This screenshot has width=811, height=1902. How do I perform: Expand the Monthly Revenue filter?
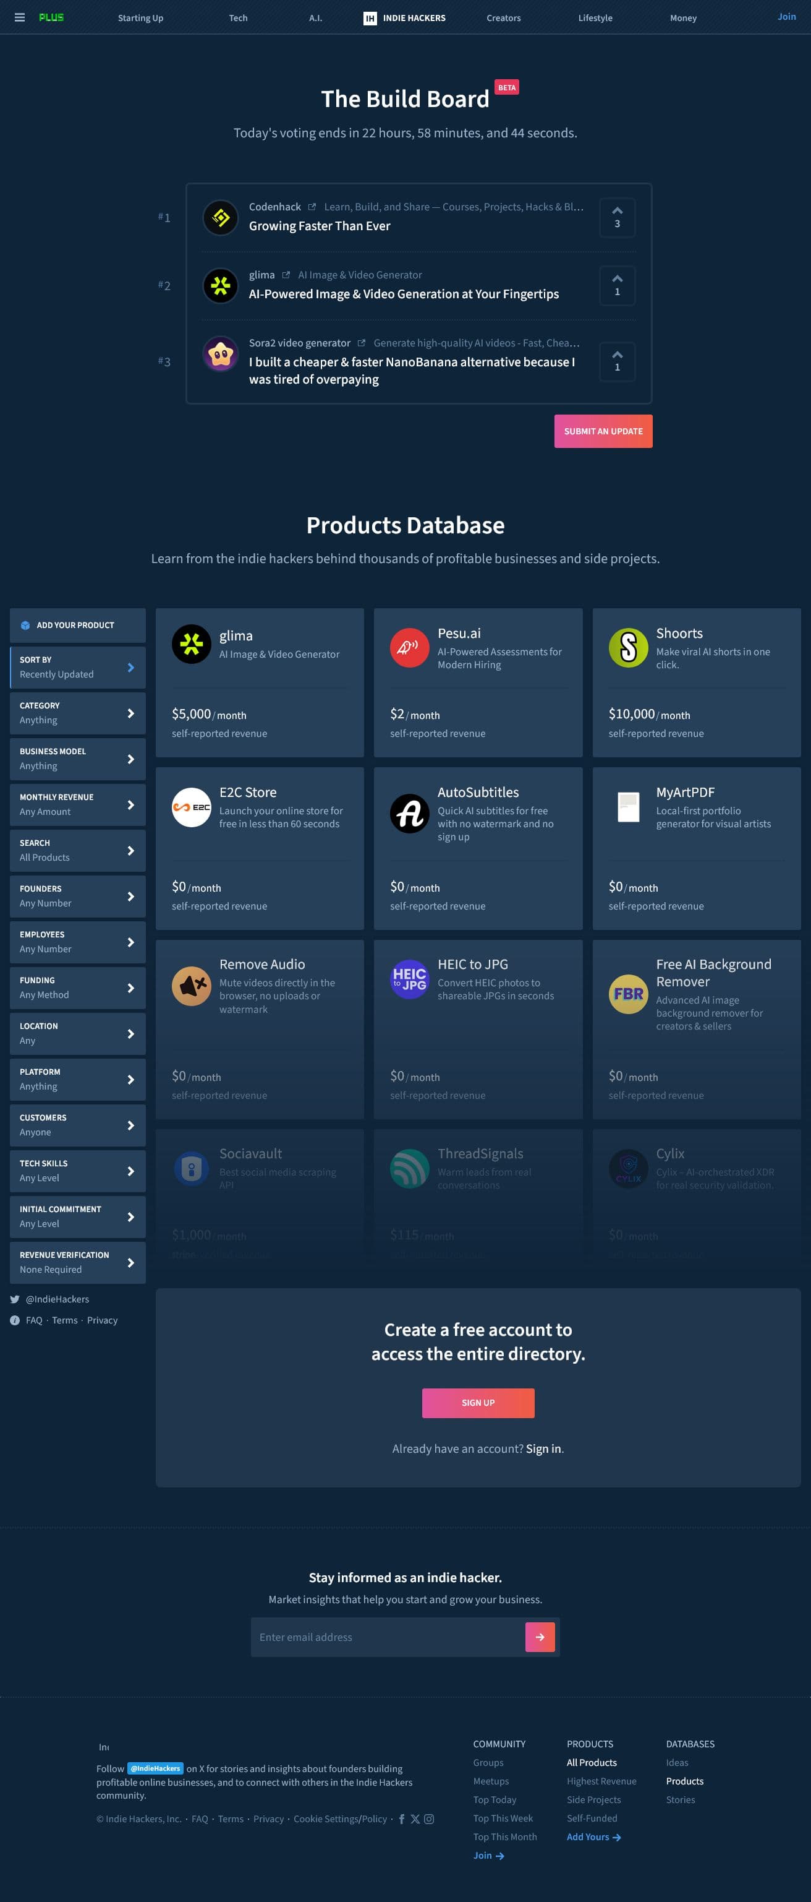pyautogui.click(x=77, y=805)
